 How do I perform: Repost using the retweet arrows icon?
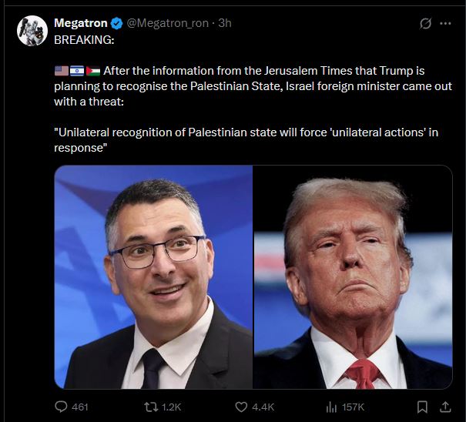(x=151, y=407)
